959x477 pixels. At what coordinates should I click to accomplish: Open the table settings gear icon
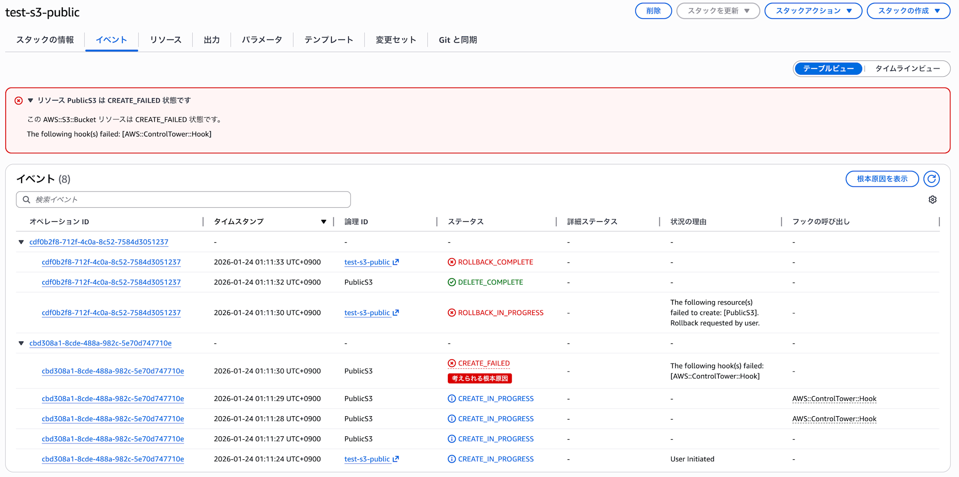click(932, 200)
